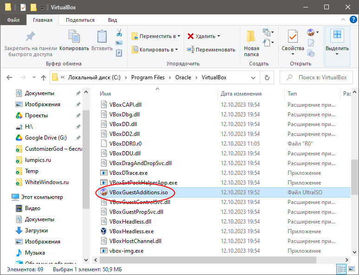Viewport: 359px width, 275px height.
Task: Click Удалить delete button
Action: click(x=201, y=36)
